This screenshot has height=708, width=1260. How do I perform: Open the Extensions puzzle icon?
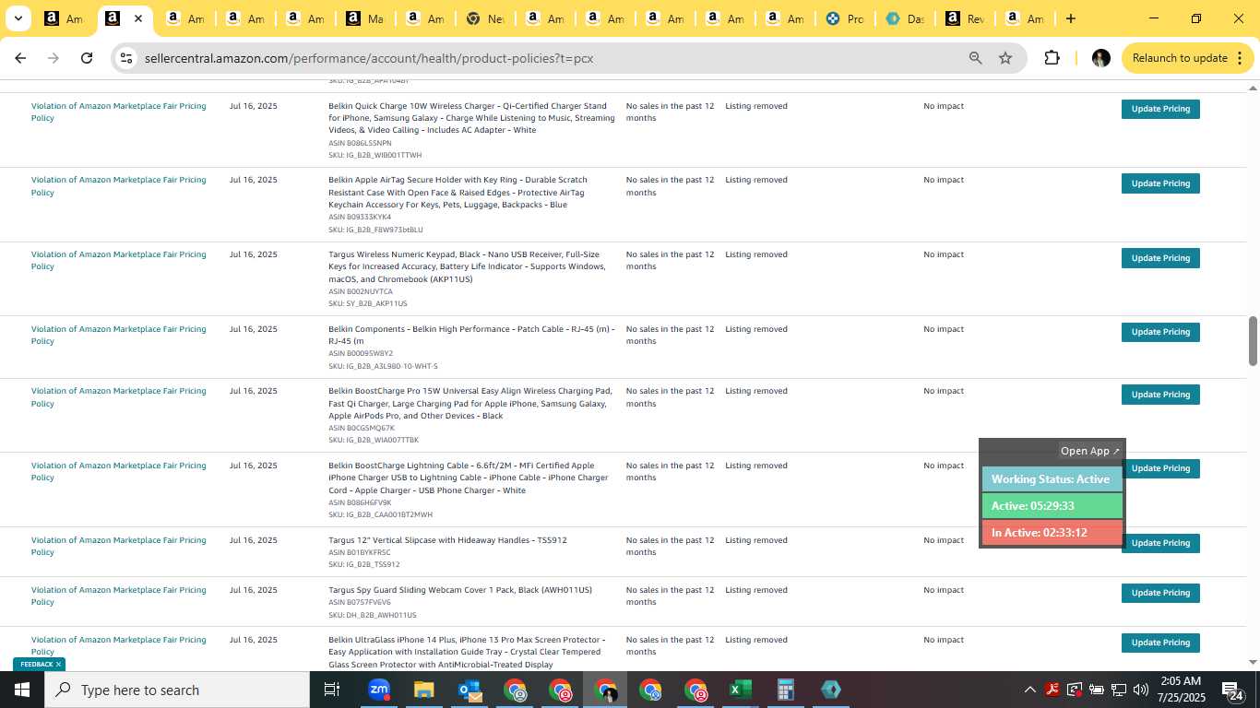[1052, 58]
